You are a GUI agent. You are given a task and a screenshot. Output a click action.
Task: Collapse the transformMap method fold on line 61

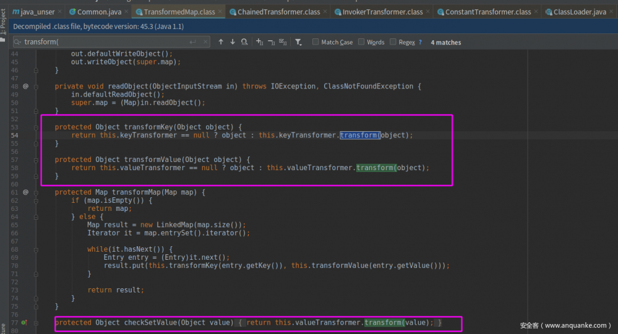pos(36,192)
